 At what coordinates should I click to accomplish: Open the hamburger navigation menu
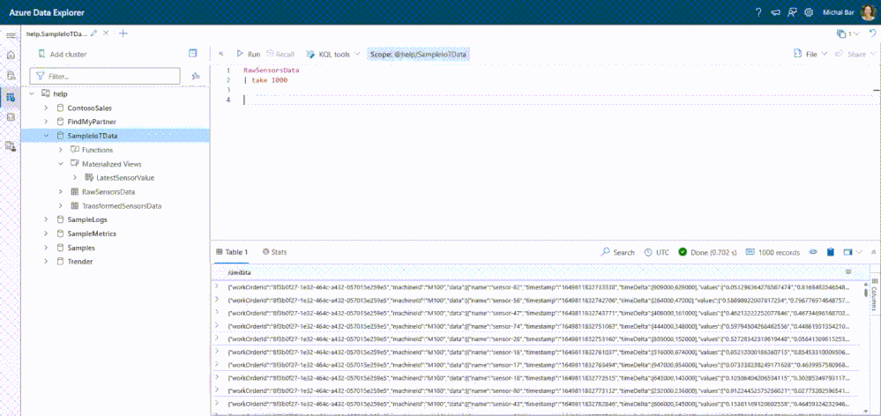[x=10, y=35]
